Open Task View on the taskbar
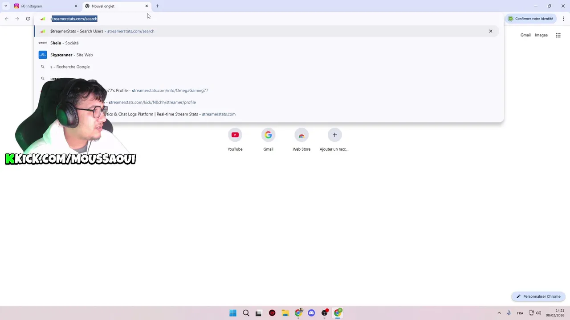The width and height of the screenshot is (570, 320). [x=258, y=313]
